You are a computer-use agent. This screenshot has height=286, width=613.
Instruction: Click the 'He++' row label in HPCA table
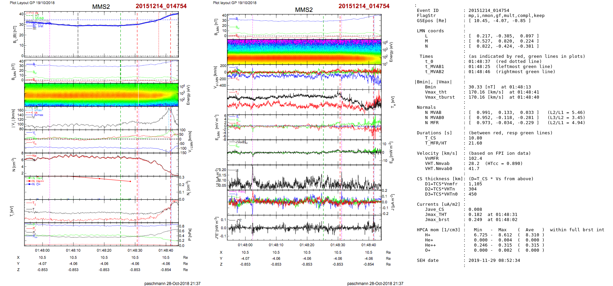pyautogui.click(x=431, y=245)
